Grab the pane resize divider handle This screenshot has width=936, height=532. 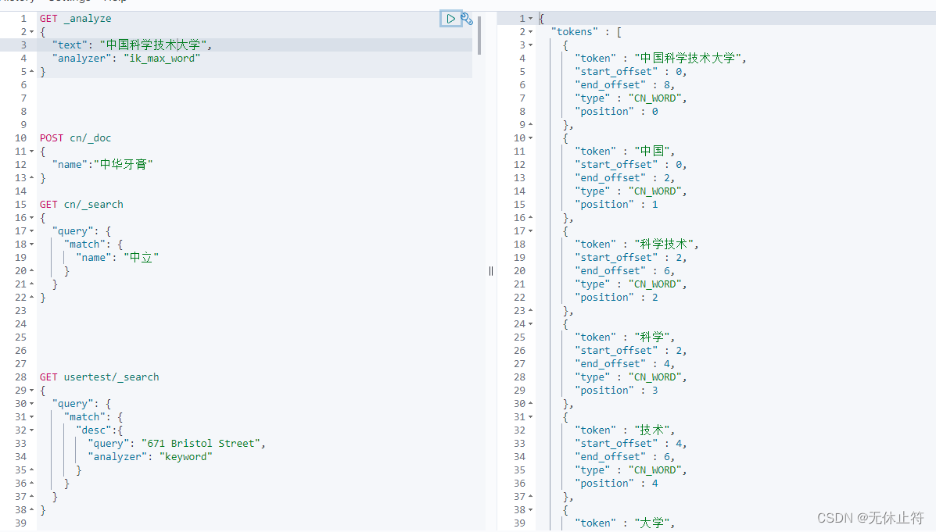pos(491,271)
